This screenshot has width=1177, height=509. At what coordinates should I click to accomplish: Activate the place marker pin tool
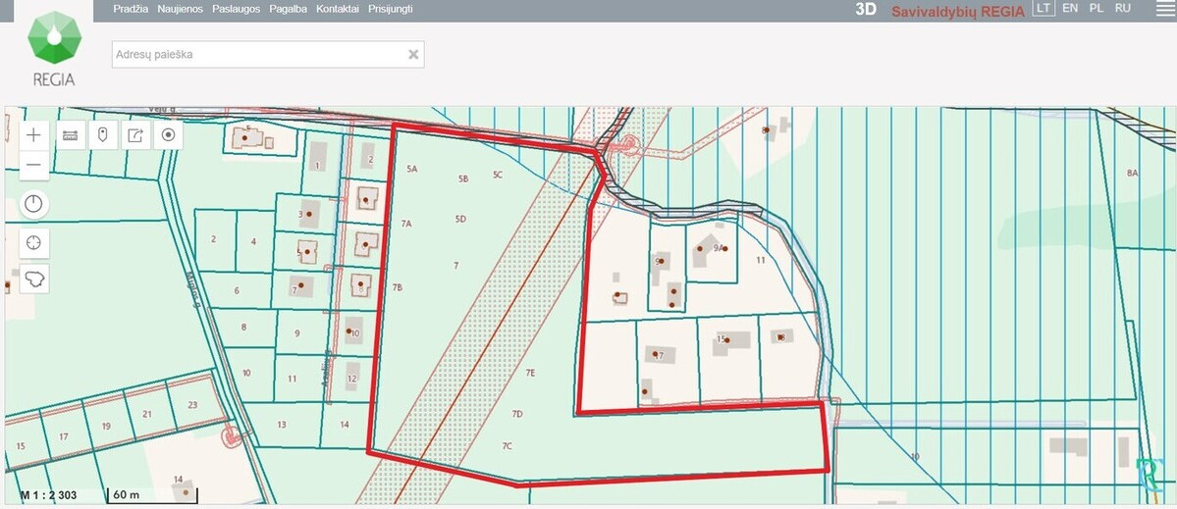click(x=103, y=135)
